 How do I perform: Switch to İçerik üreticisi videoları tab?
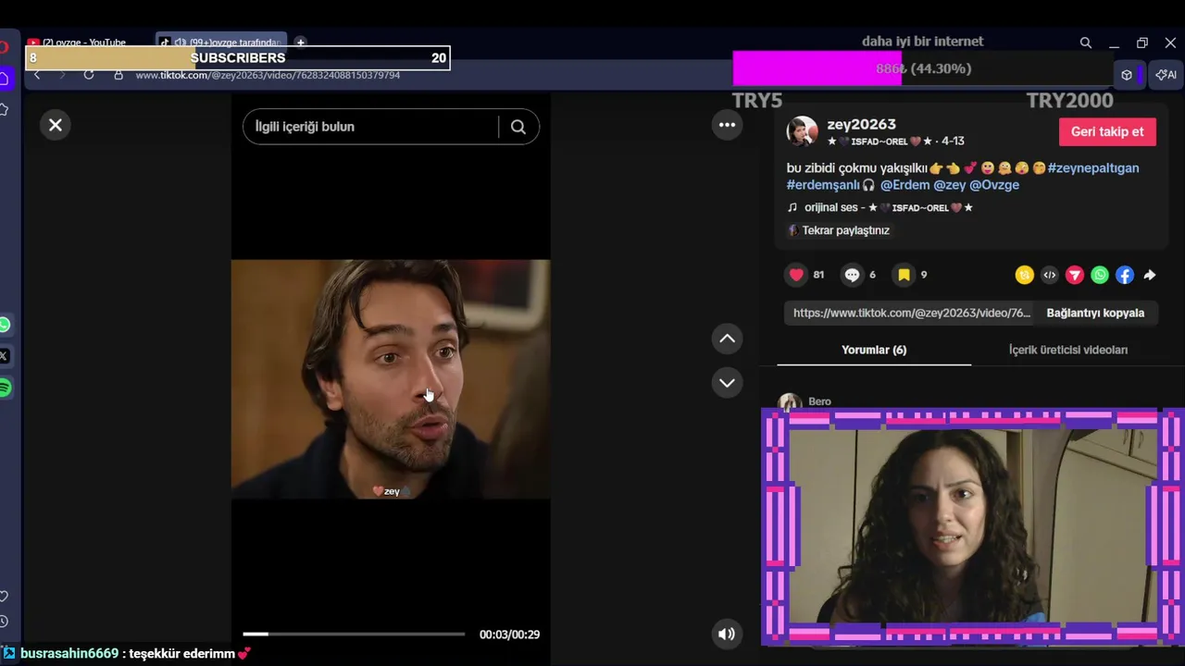point(1068,350)
